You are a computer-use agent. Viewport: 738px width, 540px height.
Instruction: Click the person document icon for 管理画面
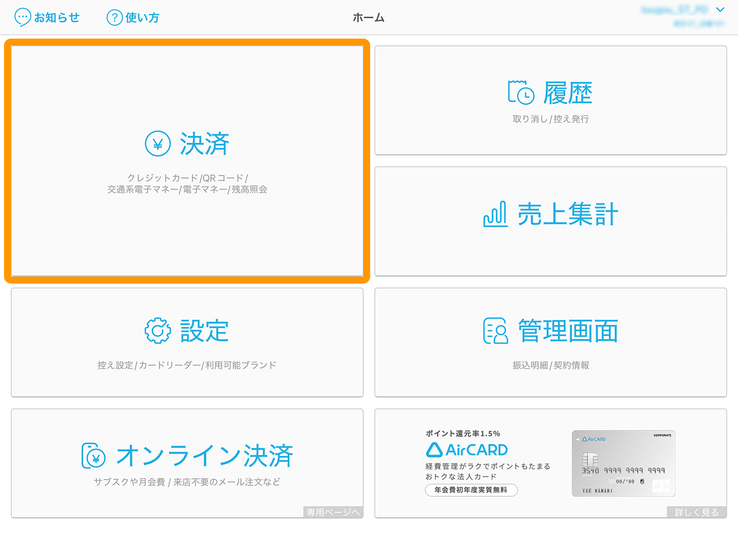(x=495, y=331)
